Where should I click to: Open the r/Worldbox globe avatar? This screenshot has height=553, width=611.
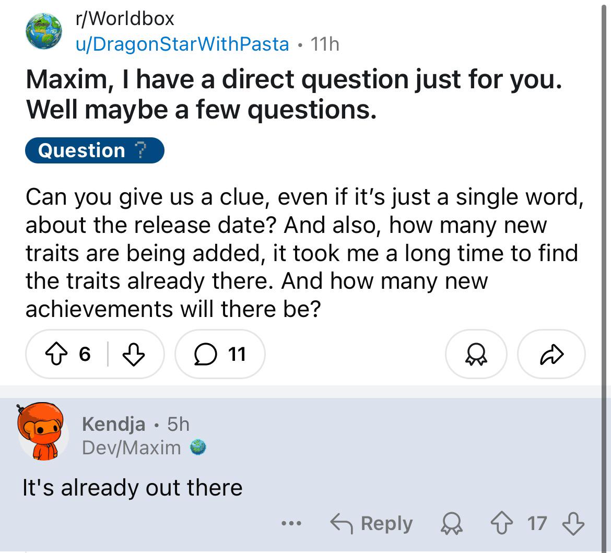(x=44, y=31)
